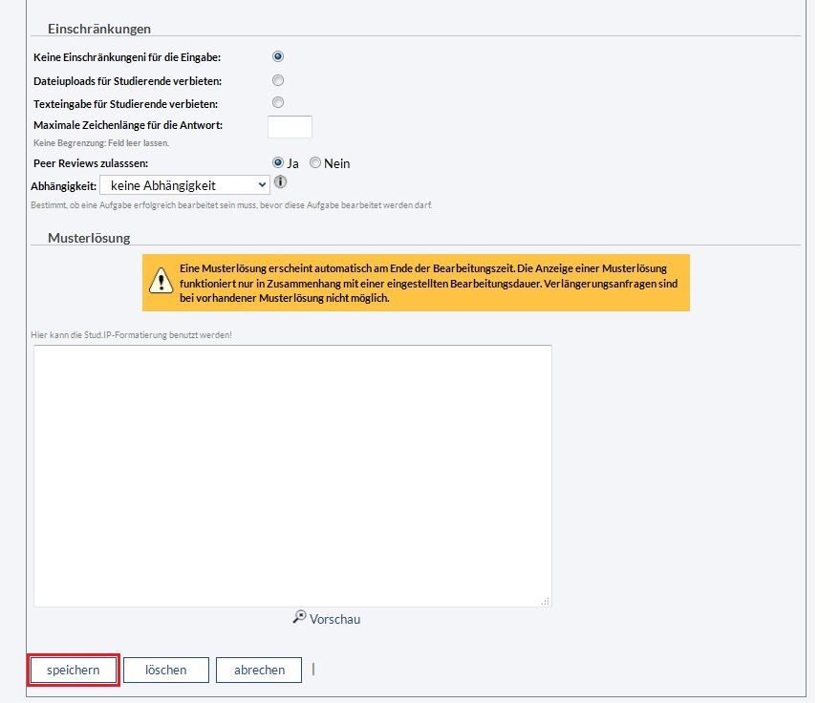Choose "Dateiuploads für Studierende verbieten" radio option
This screenshot has height=703, width=839.
point(278,80)
